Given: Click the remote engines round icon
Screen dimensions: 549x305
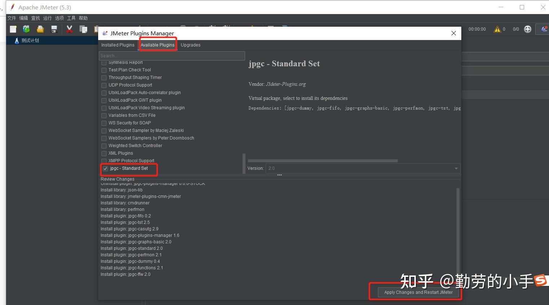Looking at the screenshot, I should 528,29.
